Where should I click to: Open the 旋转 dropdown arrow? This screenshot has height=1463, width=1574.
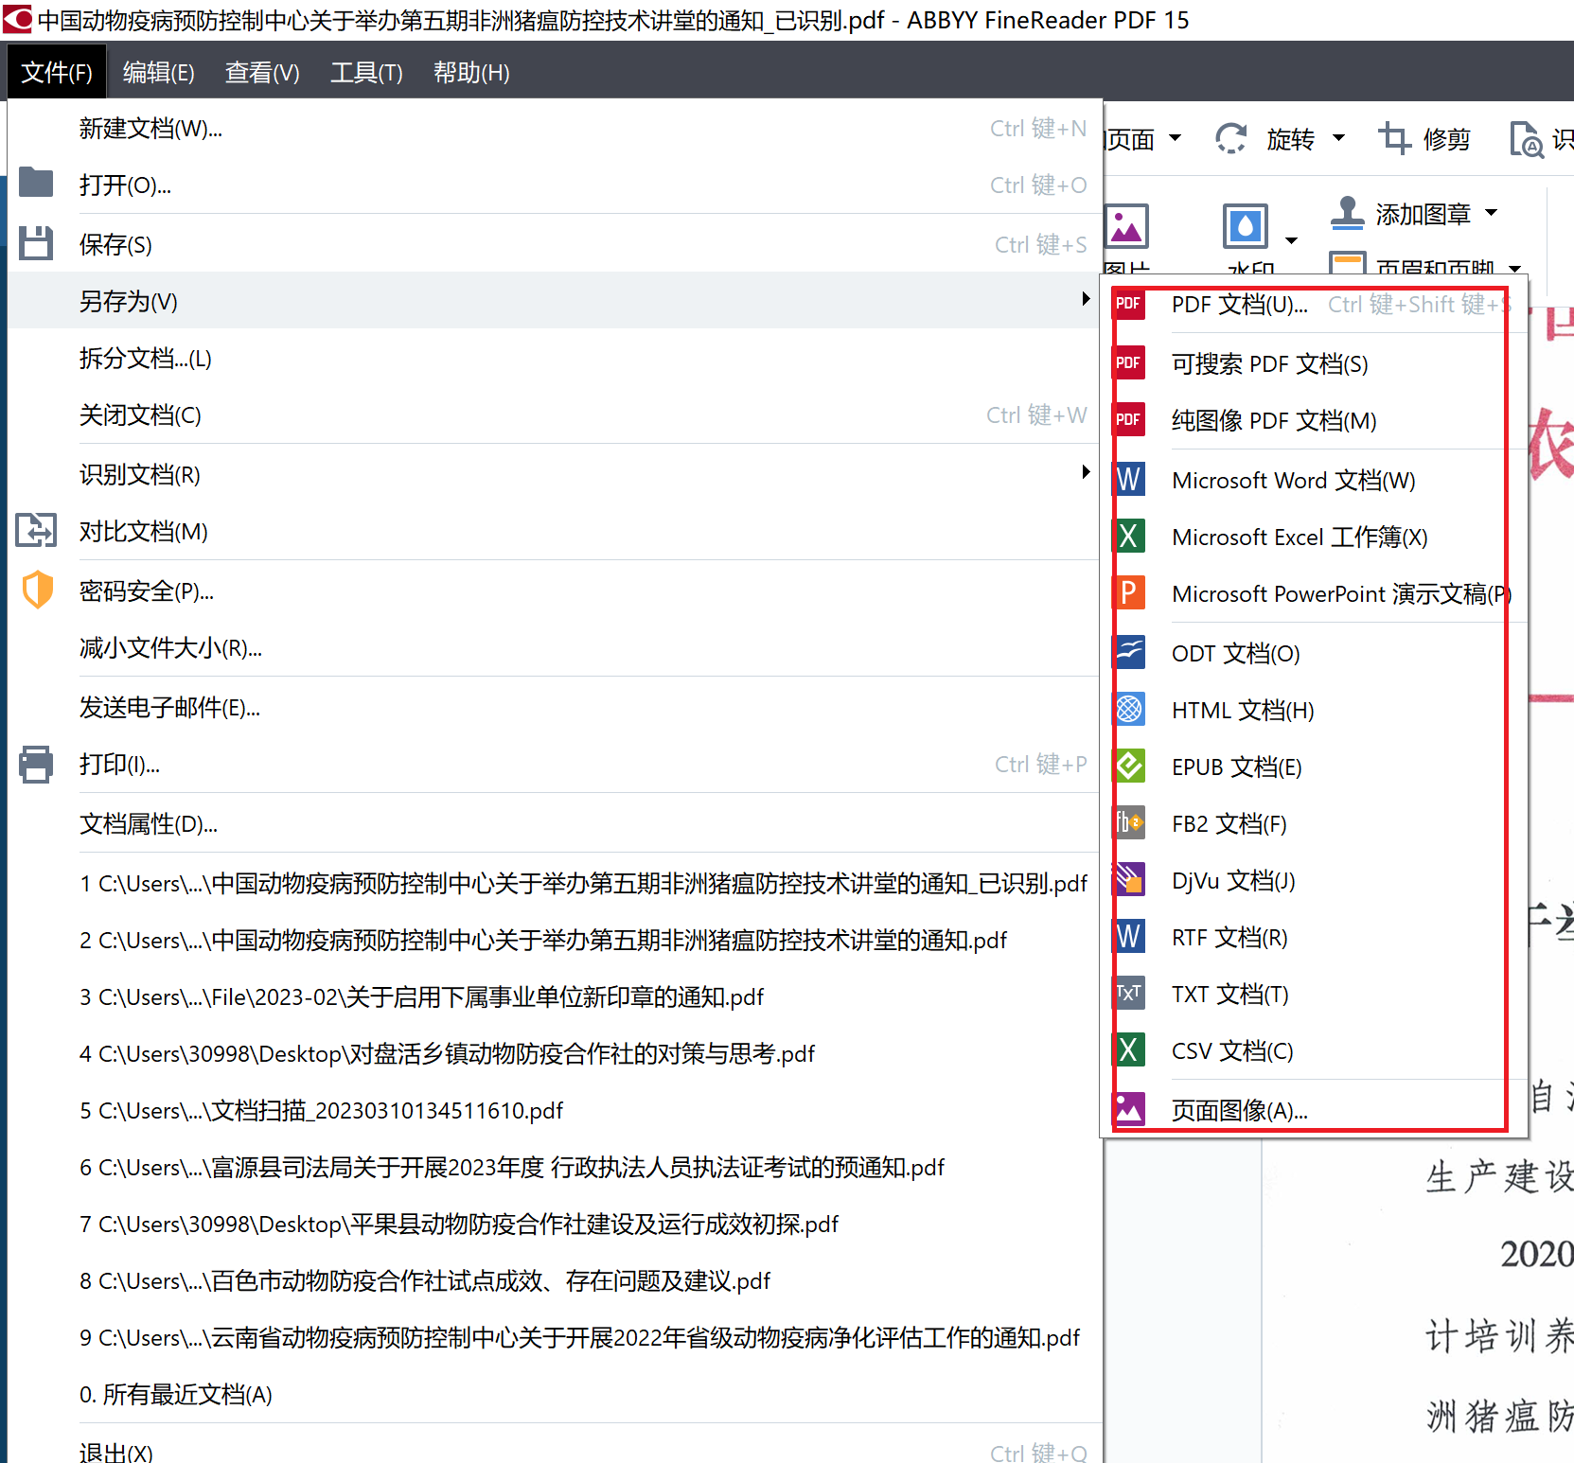point(1338,138)
